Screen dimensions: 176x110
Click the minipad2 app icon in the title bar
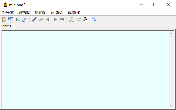[5, 5]
